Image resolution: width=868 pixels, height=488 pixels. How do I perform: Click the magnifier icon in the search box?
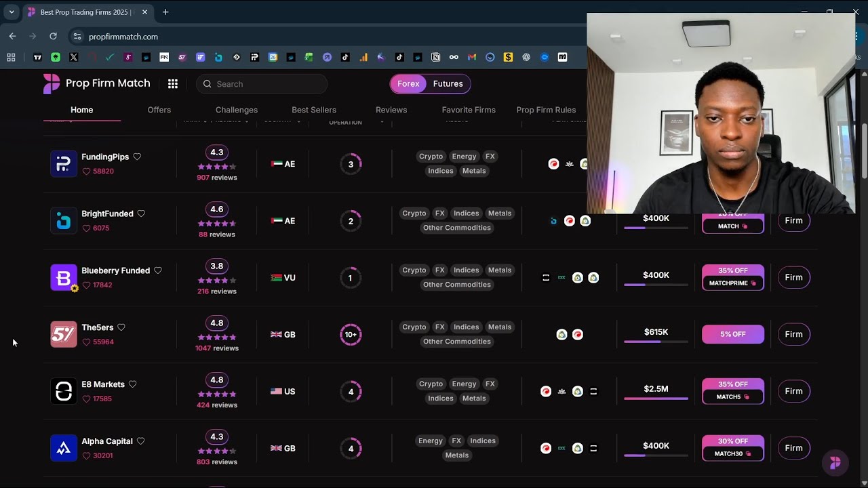pos(208,84)
